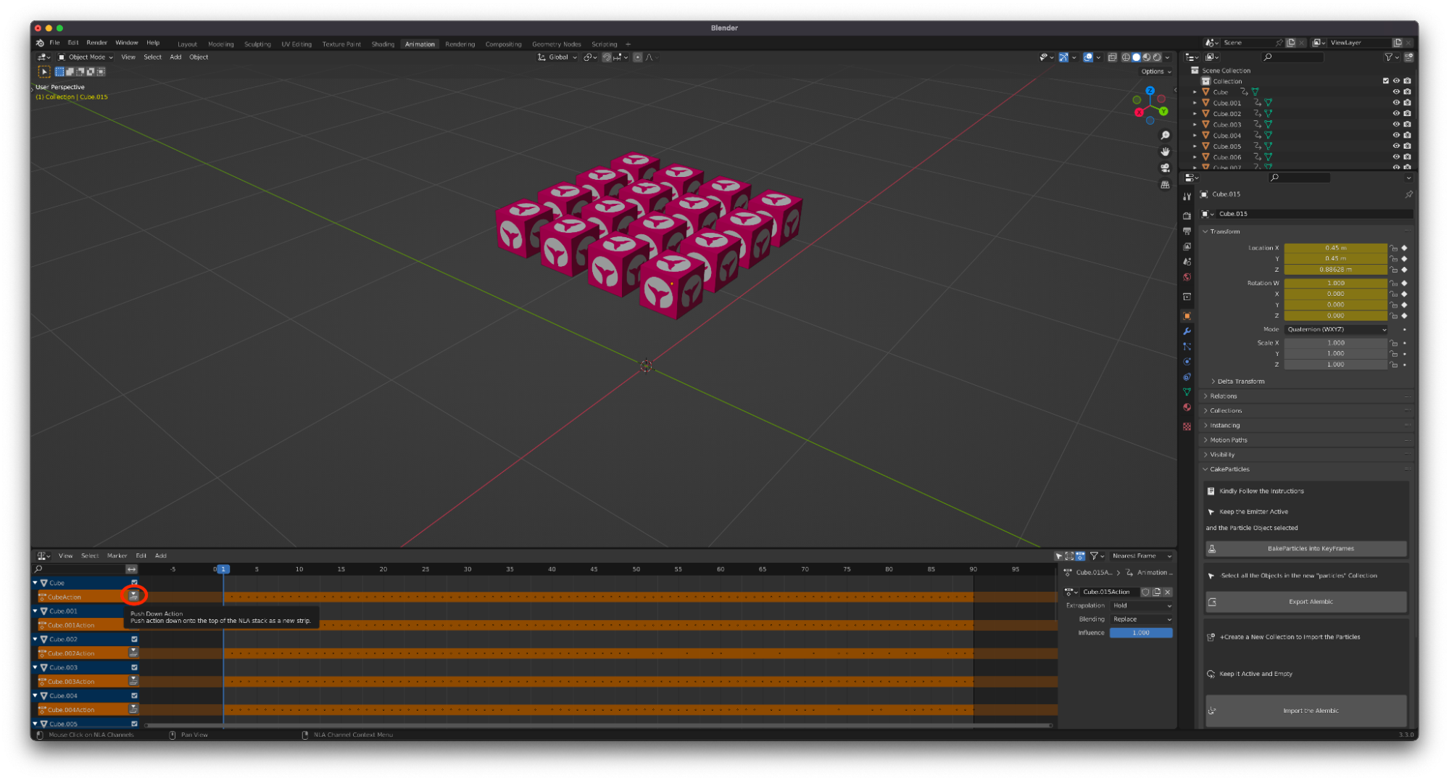Lock Location X with padlock icon
Image resolution: width=1449 pixels, height=781 pixels.
point(1393,248)
